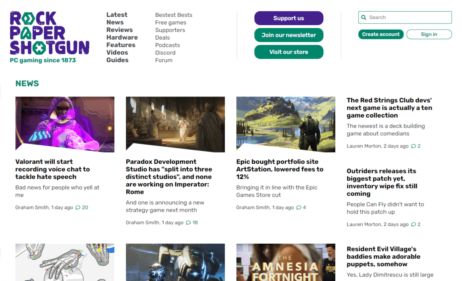Viewport: 462px width, 281px height.
Task: Click the comment icon on the Epic ArtStation story
Action: (300, 207)
